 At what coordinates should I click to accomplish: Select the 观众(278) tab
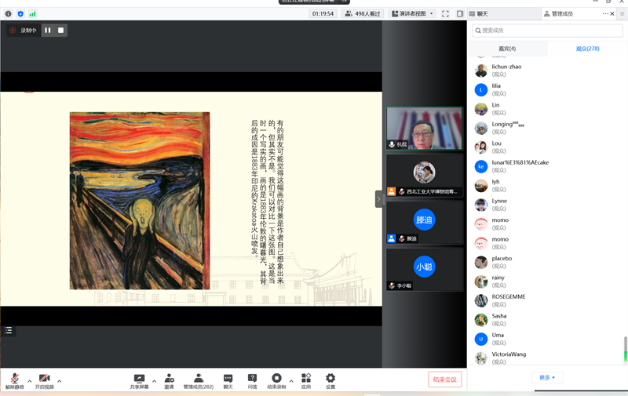pos(587,49)
